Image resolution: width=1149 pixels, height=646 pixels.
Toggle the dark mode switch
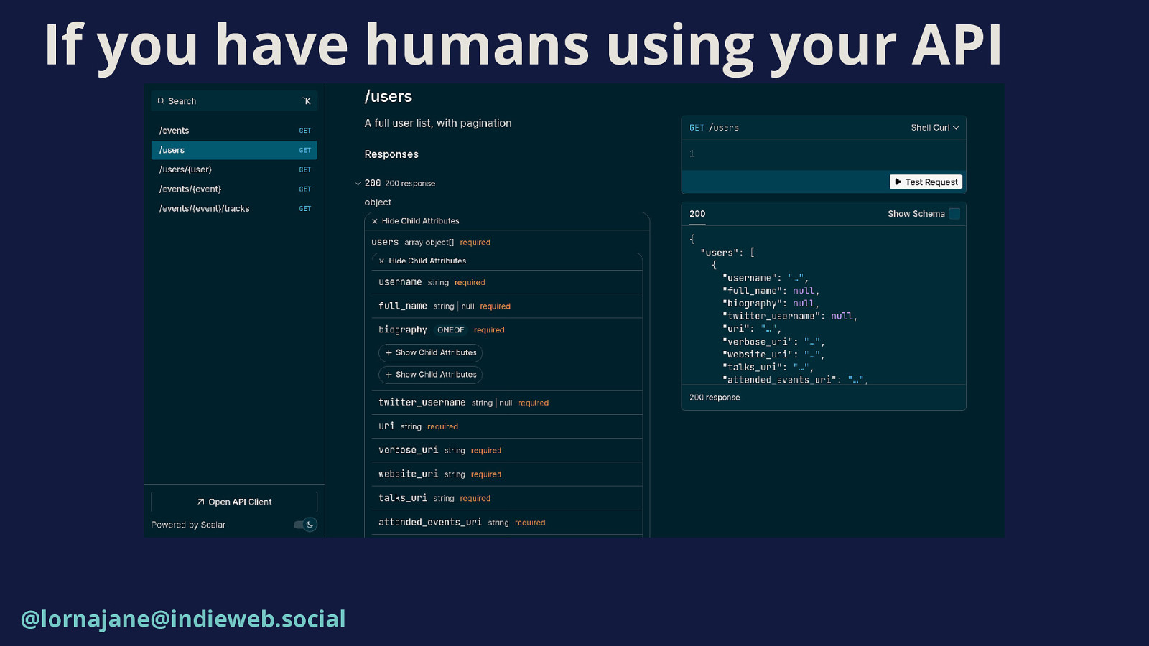(305, 525)
